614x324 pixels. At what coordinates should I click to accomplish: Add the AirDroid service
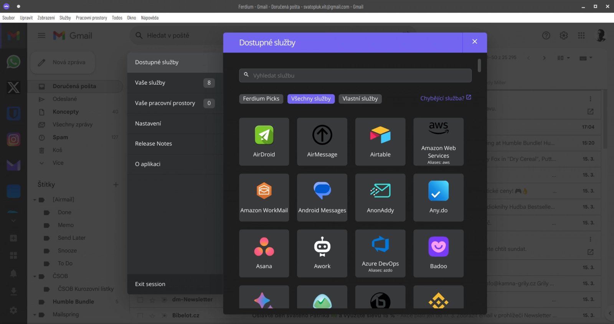point(264,142)
